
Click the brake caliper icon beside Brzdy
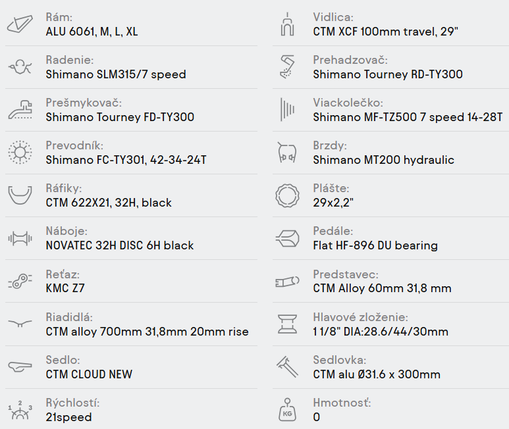(286, 153)
